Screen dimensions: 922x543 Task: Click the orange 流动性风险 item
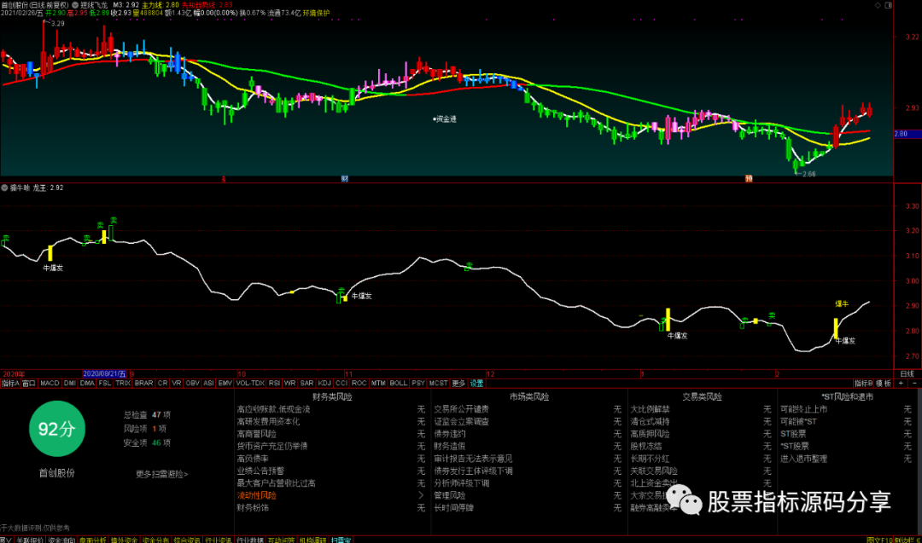pos(256,495)
